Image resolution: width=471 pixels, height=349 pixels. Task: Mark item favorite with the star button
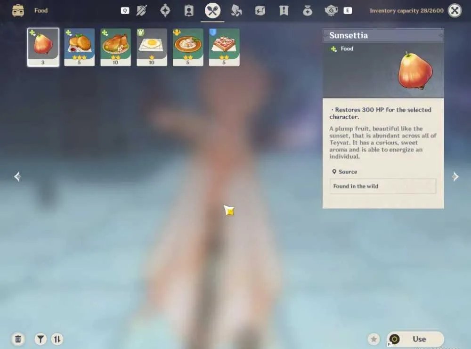coord(374,339)
